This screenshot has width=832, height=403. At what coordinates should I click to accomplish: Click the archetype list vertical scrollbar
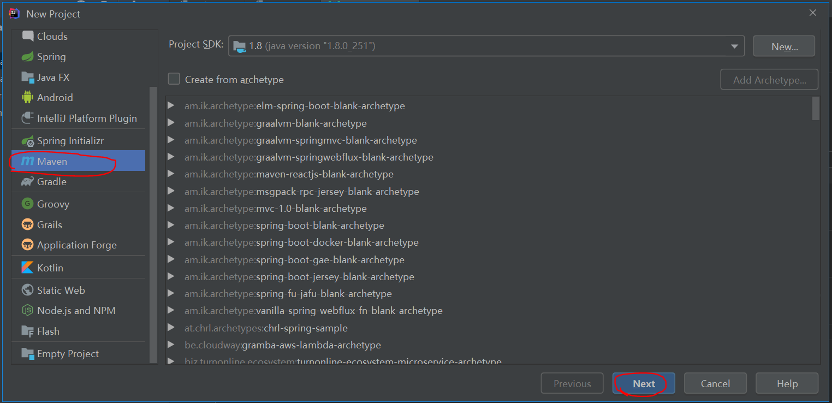(x=816, y=108)
